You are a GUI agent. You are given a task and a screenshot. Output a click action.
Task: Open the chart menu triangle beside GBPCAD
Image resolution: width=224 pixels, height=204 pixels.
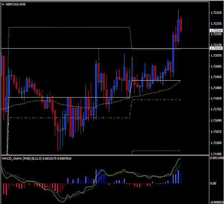click(3, 5)
